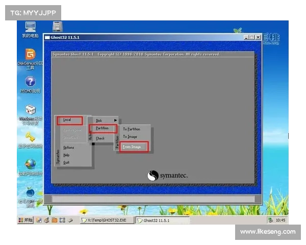Choose Check in the Action submenu
The image size is (306, 245).
(x=100, y=138)
